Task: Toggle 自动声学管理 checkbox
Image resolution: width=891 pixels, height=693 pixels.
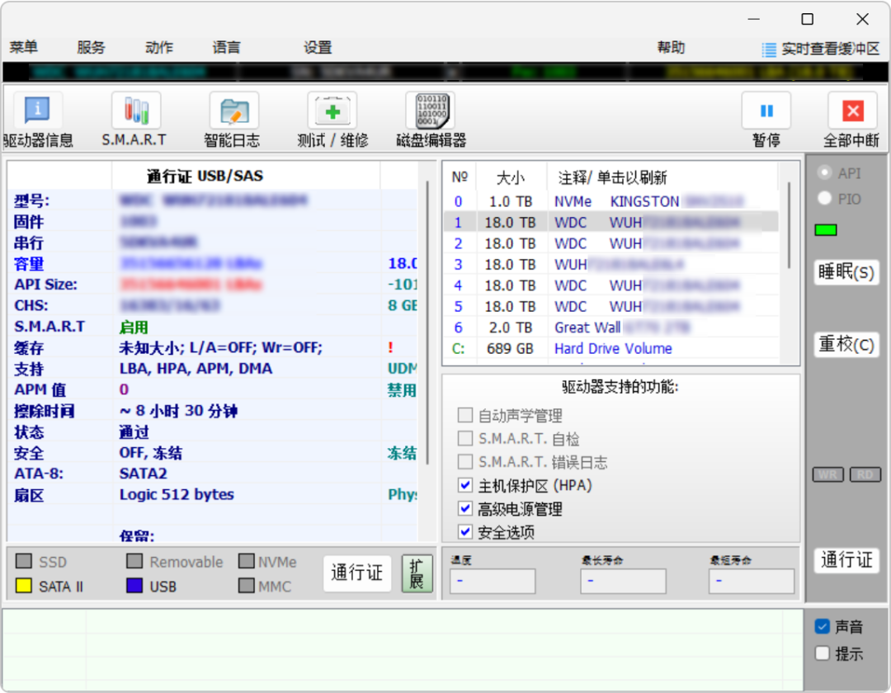Action: pyautogui.click(x=464, y=415)
